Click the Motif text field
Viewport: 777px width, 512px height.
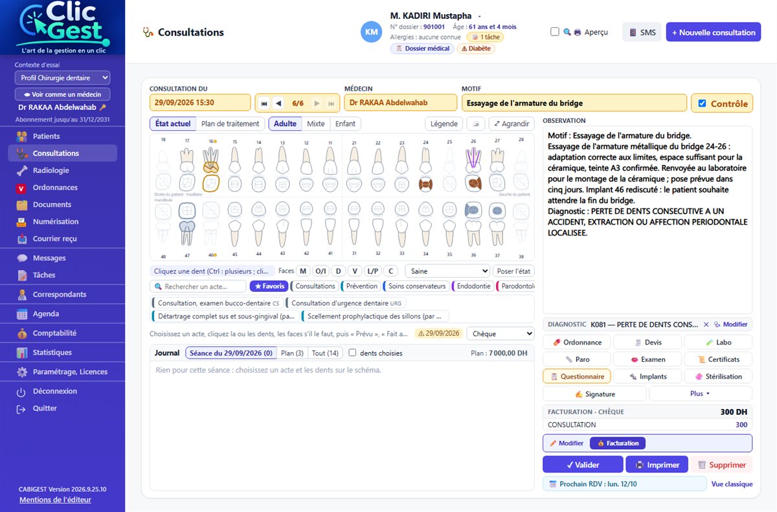click(574, 103)
